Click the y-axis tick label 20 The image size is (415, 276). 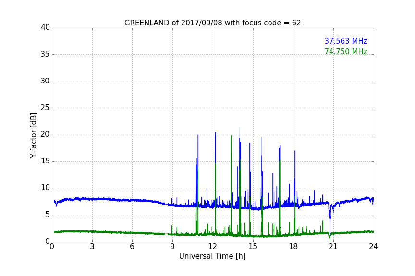click(x=45, y=134)
